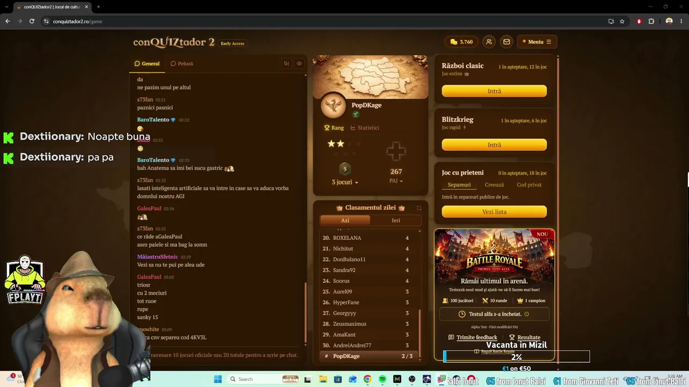Image resolution: width=689 pixels, height=387 pixels.
Task: Open the Chrome three-dot menu
Action: (x=681, y=21)
